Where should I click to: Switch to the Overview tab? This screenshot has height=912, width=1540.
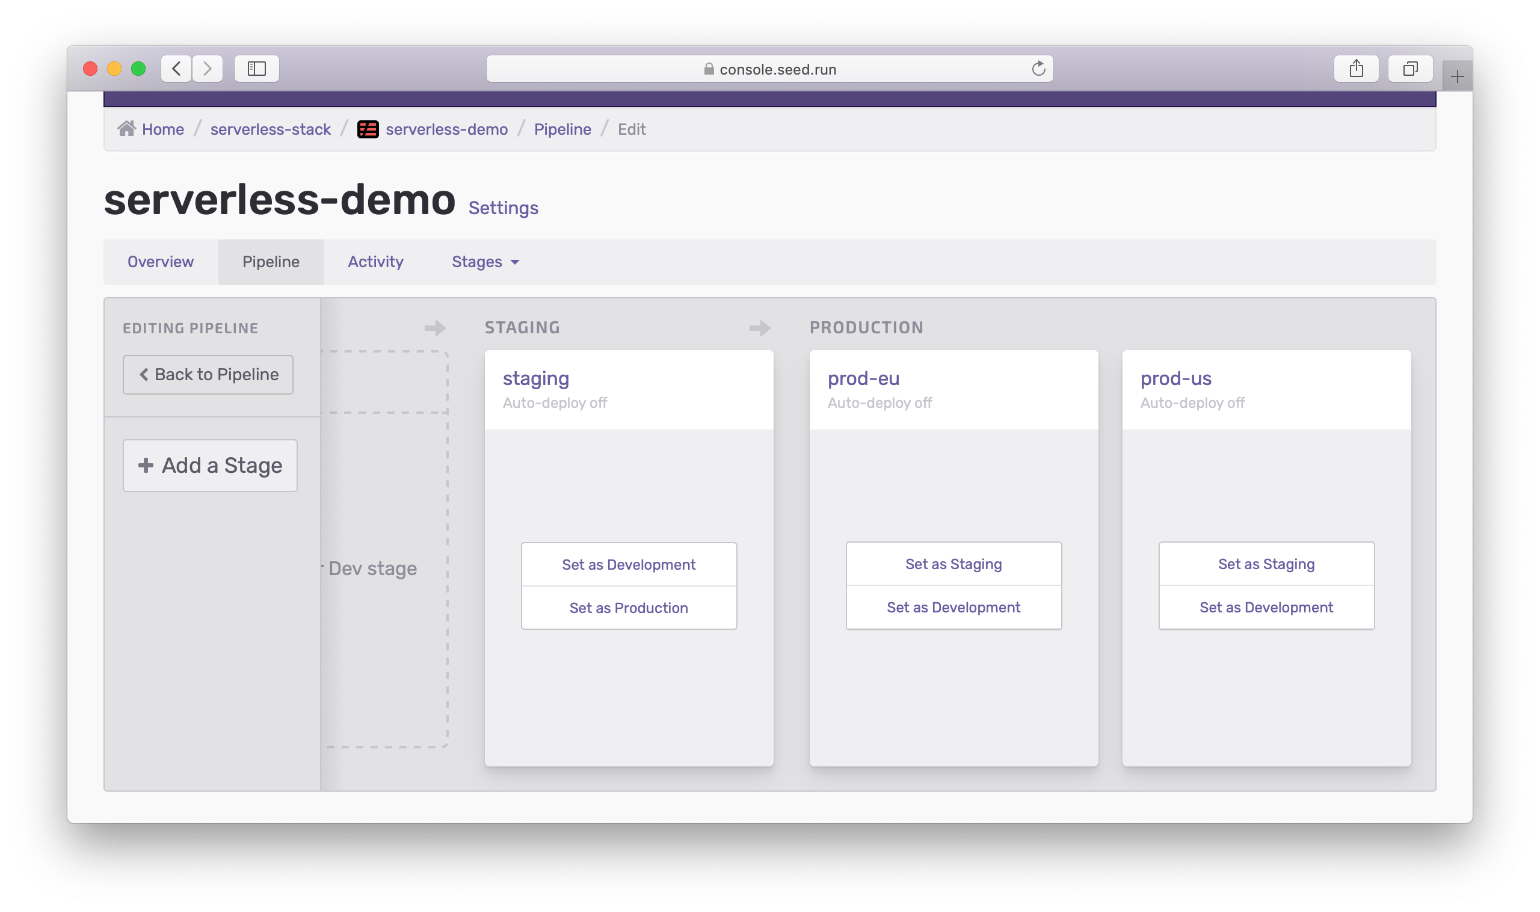pyautogui.click(x=161, y=262)
